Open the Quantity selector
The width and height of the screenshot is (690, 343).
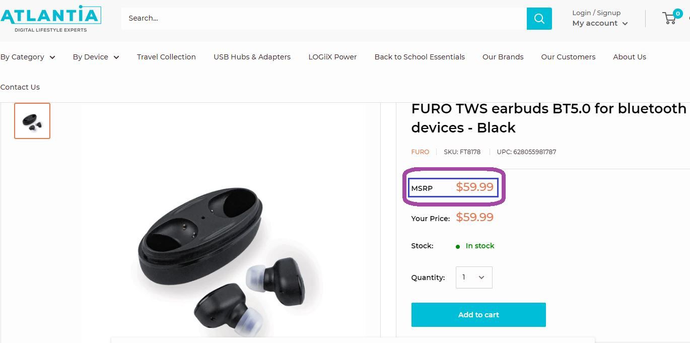coord(473,278)
